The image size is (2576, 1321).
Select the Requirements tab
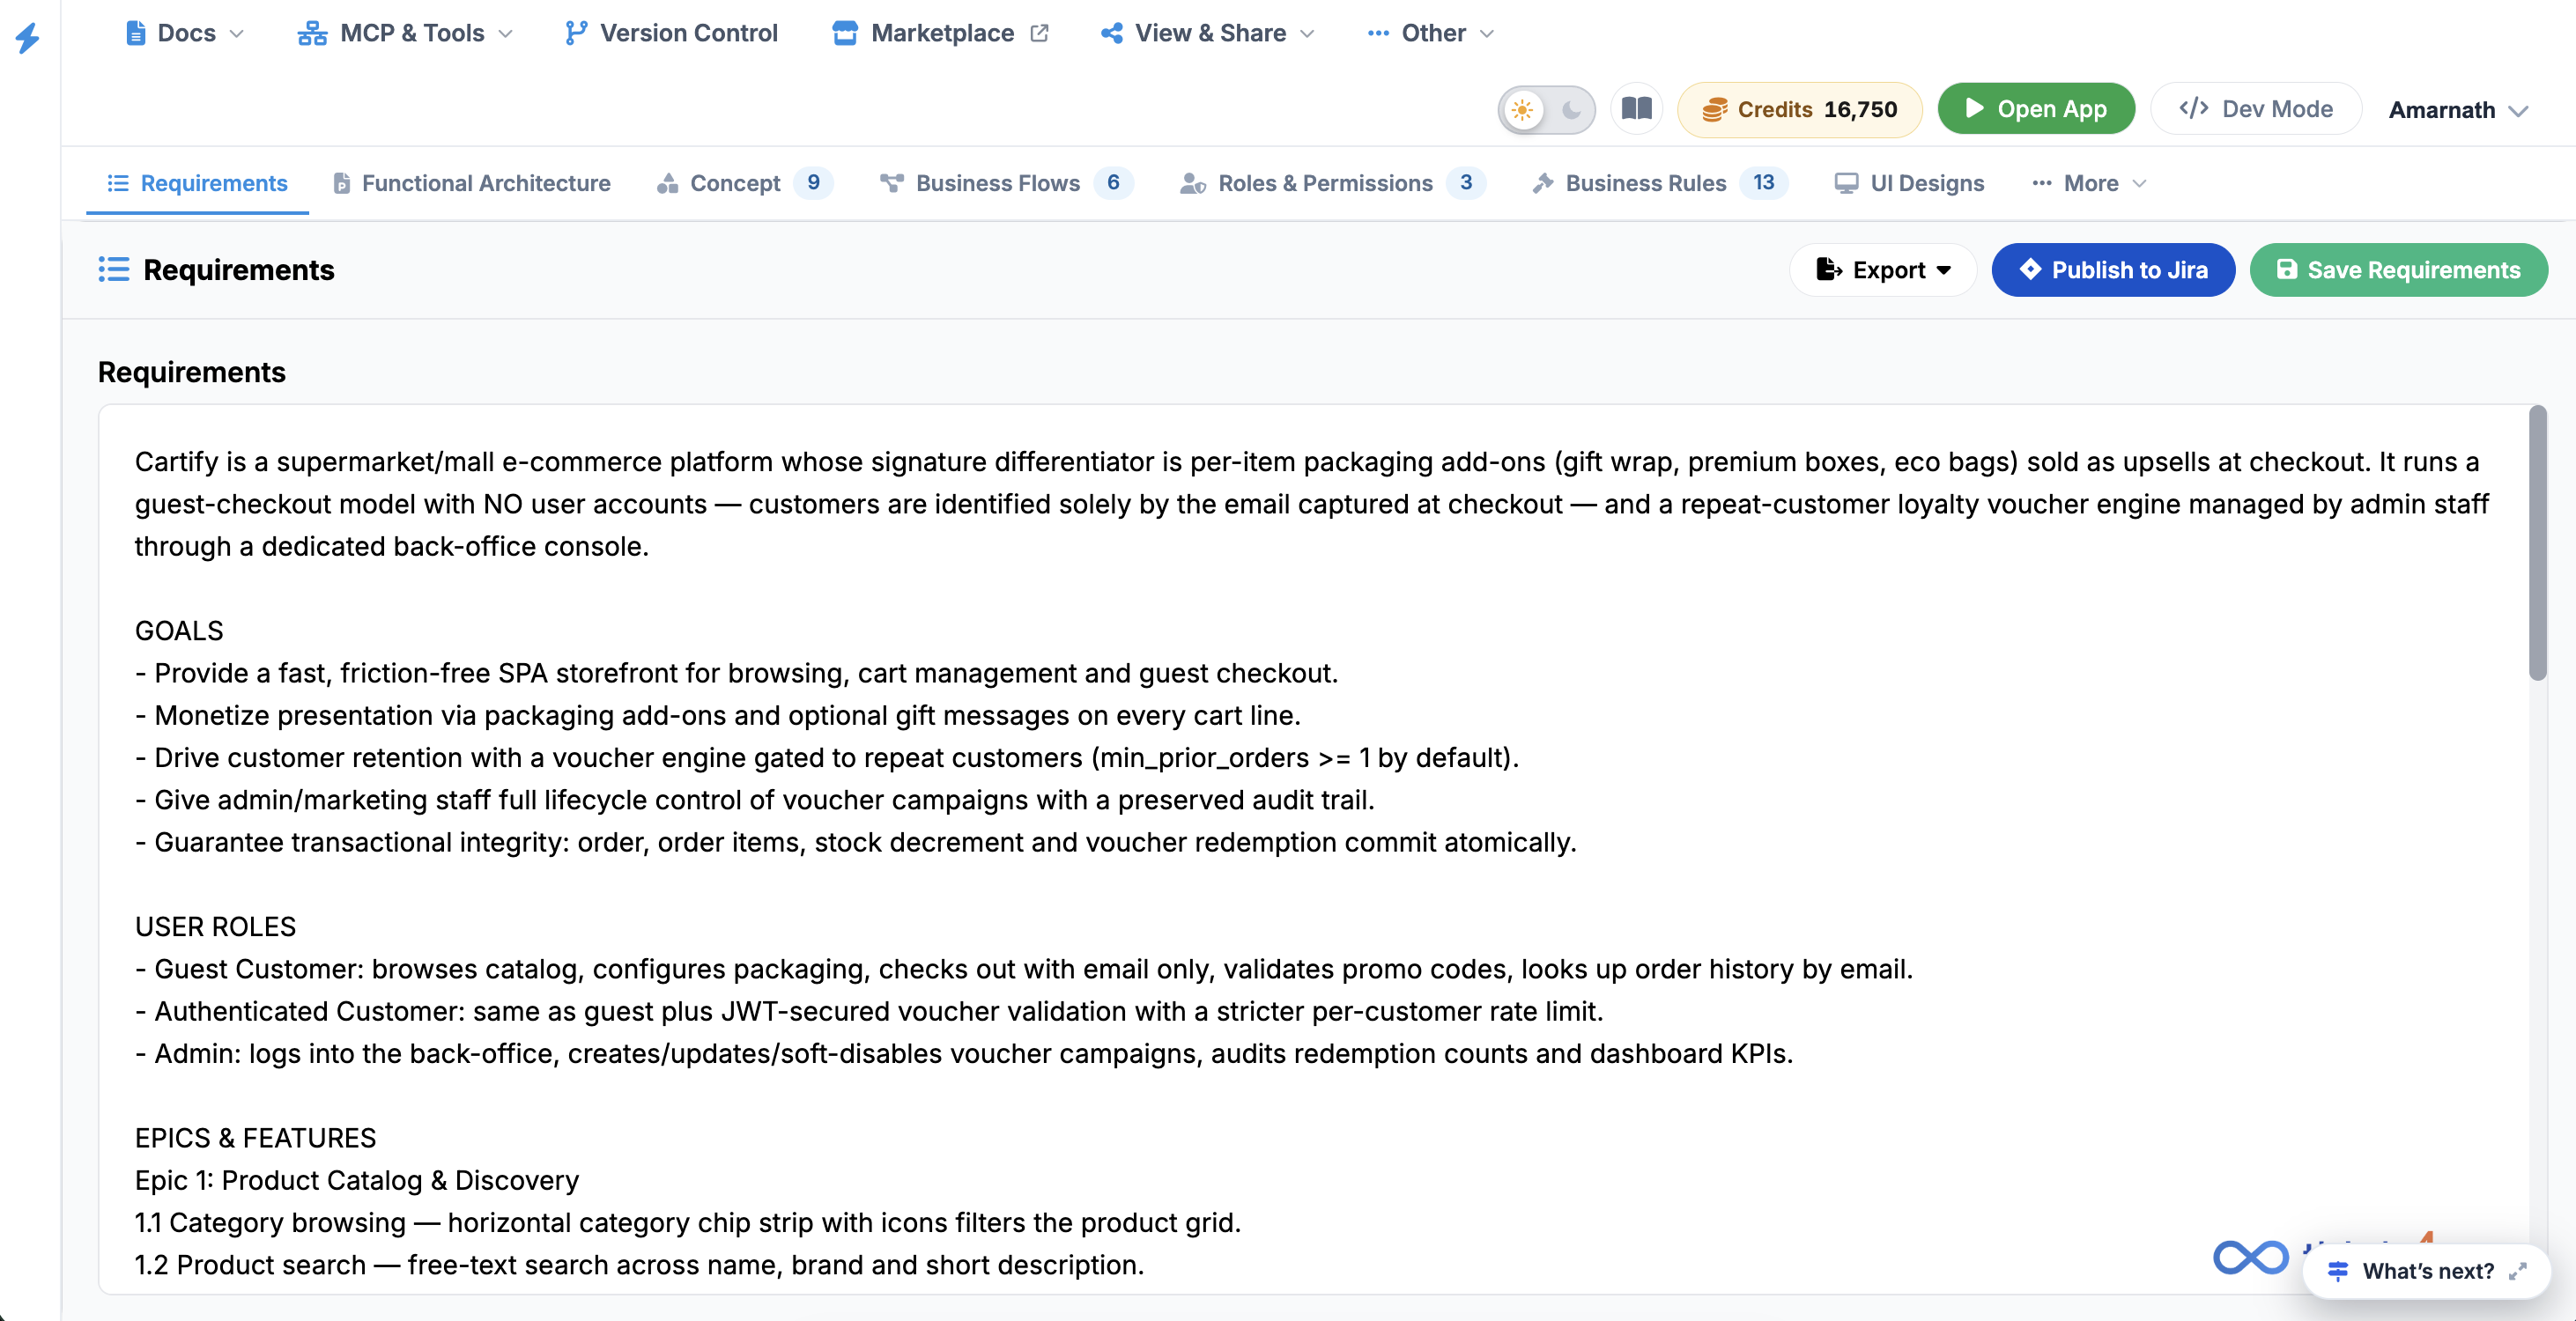pyautogui.click(x=197, y=183)
